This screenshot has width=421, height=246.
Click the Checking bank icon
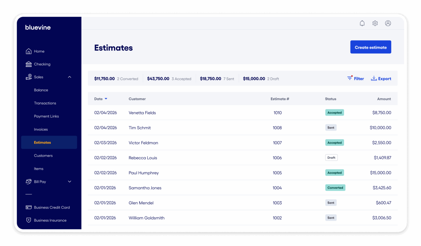point(28,64)
